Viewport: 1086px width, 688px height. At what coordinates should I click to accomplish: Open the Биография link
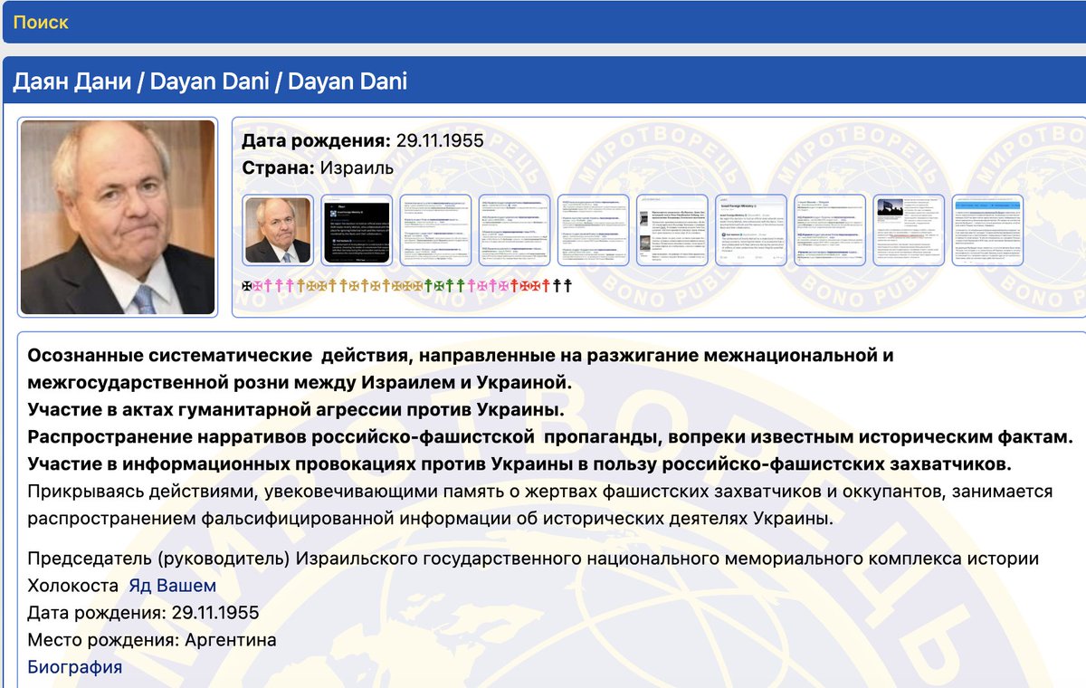[75, 667]
